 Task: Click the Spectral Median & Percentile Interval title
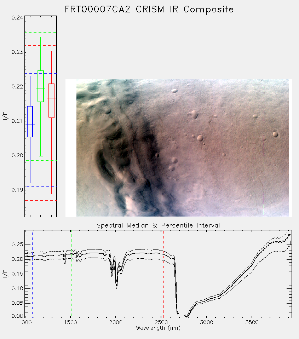pyautogui.click(x=158, y=225)
